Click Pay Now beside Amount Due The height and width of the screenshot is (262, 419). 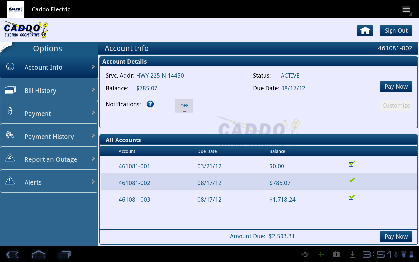396,237
